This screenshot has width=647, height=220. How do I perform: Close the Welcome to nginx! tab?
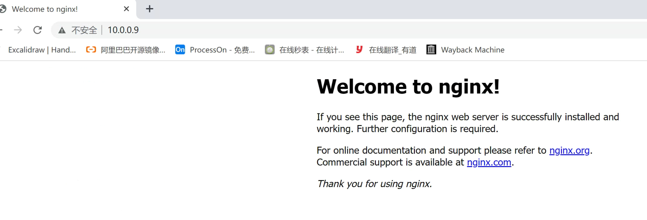(126, 9)
